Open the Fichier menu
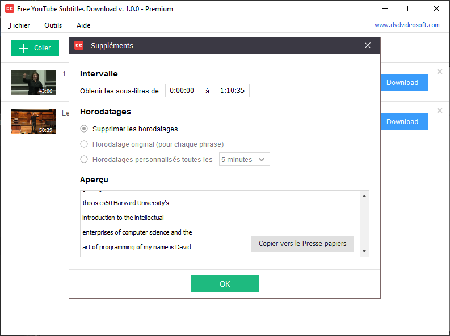This screenshot has width=450, height=336. [x=19, y=25]
